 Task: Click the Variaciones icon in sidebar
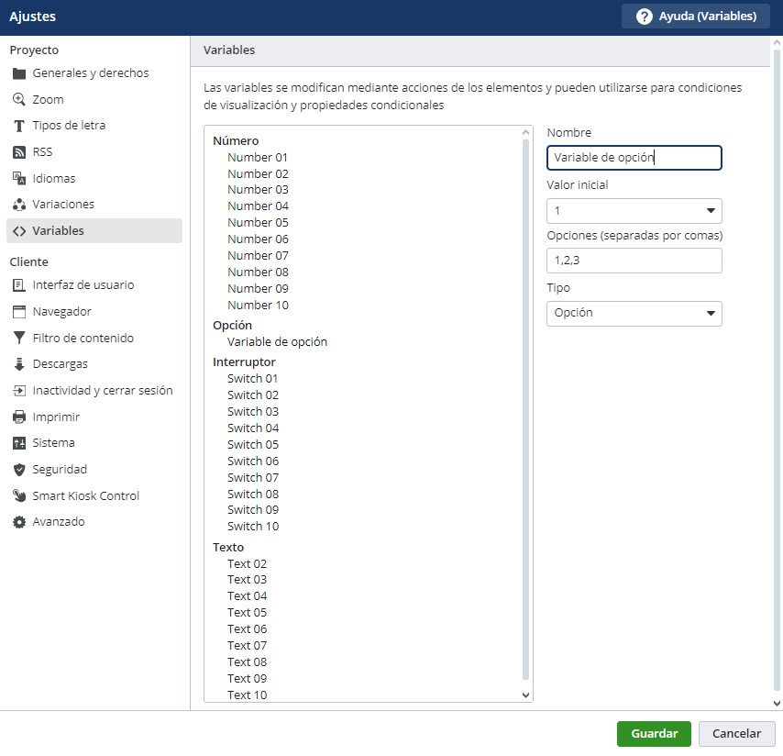pos(19,205)
